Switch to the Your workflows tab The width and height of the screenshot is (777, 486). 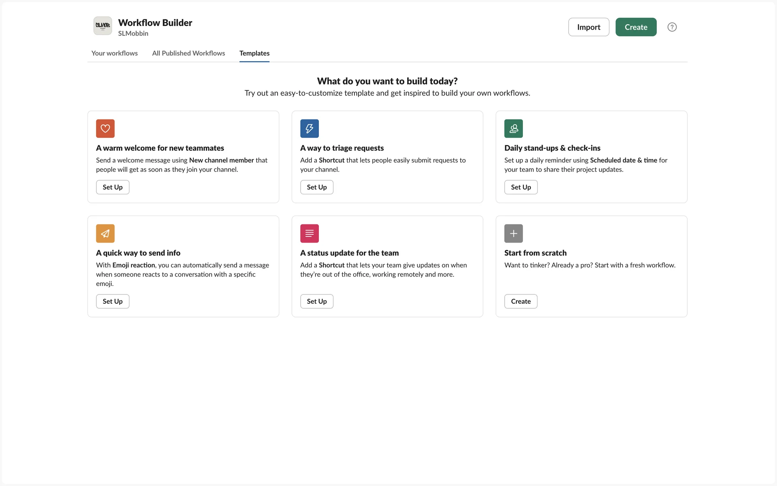tap(115, 53)
